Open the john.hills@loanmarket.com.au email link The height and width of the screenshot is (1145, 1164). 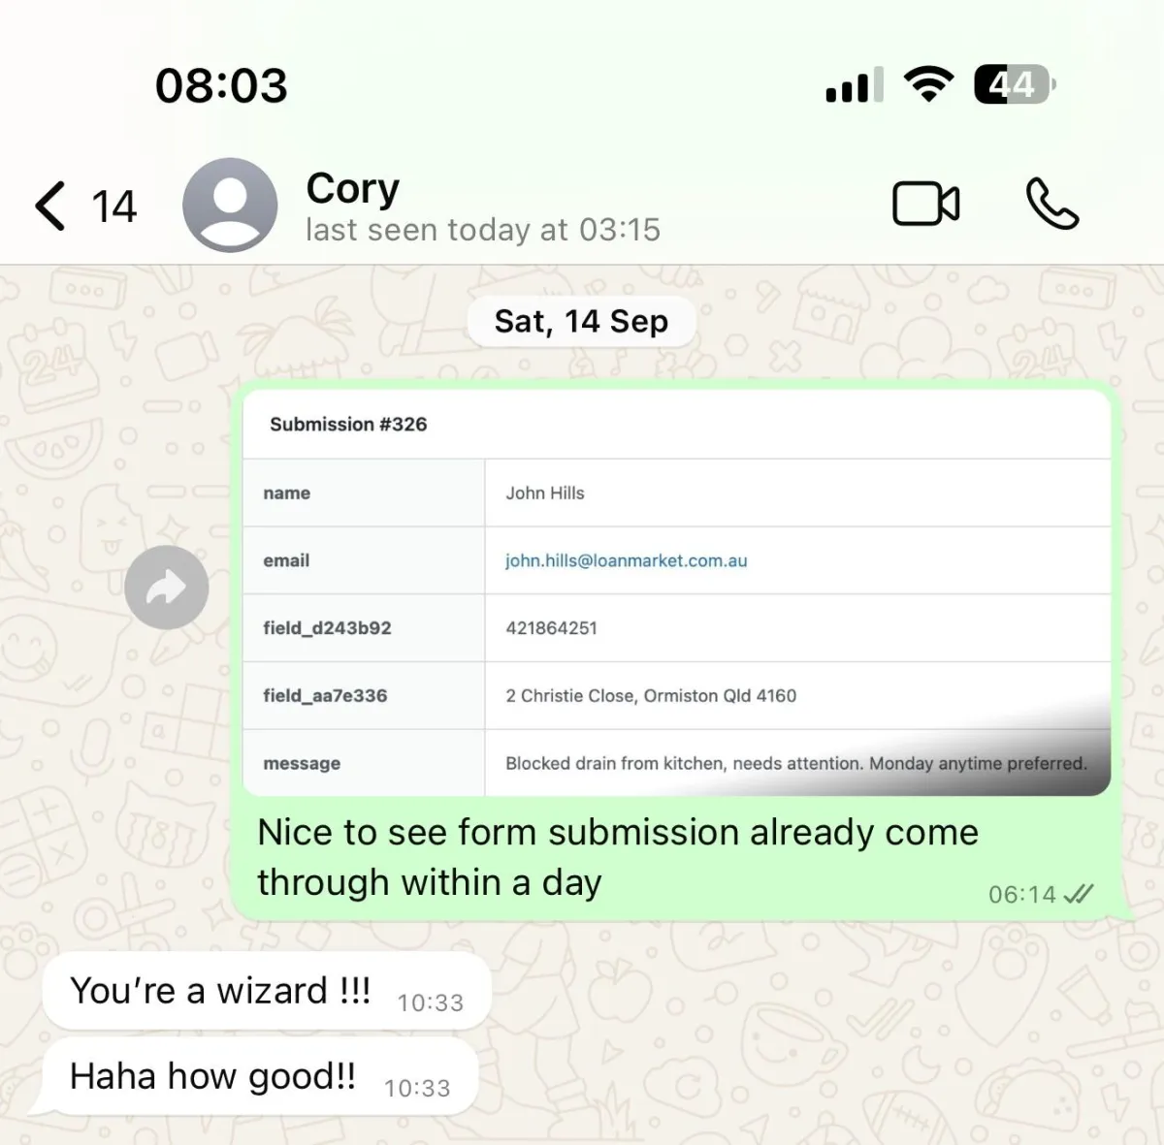pyautogui.click(x=626, y=560)
